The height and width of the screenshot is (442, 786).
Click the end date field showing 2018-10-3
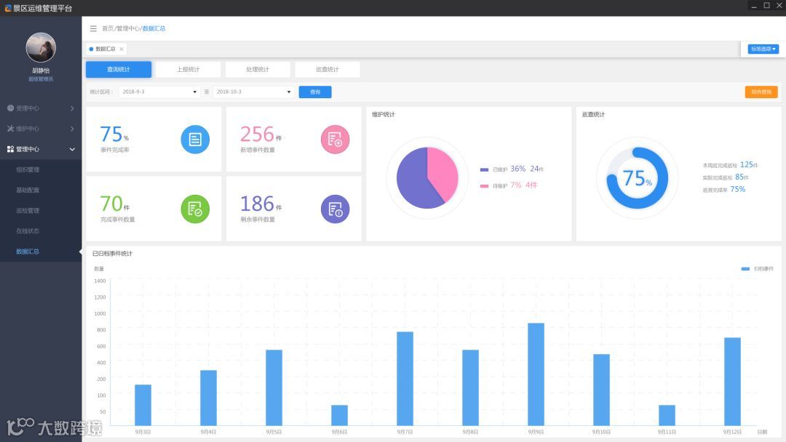(x=253, y=92)
